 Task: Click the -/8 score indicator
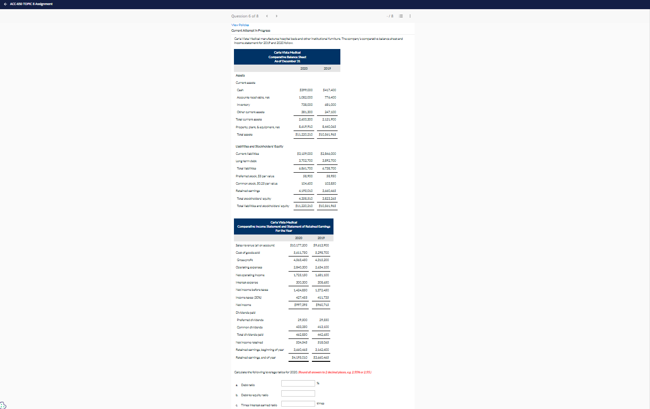click(x=390, y=16)
